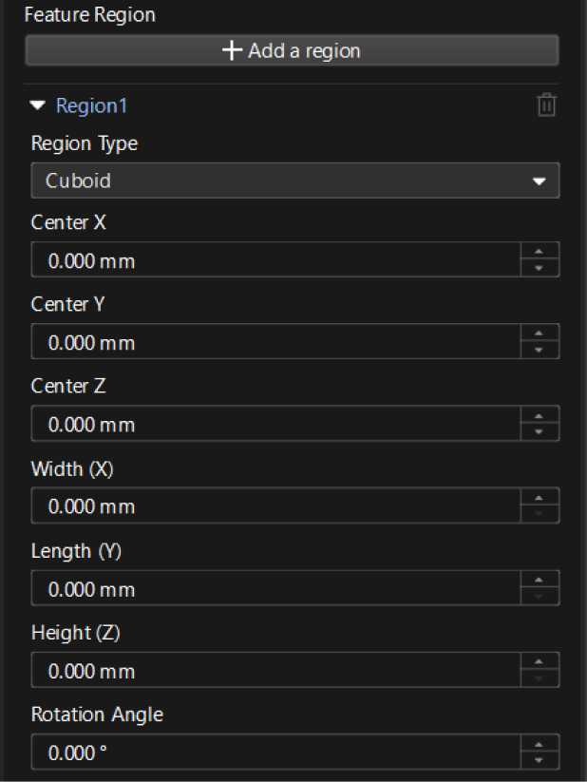Select the Height (Z) input box
The width and height of the screenshot is (587, 782).
275,671
